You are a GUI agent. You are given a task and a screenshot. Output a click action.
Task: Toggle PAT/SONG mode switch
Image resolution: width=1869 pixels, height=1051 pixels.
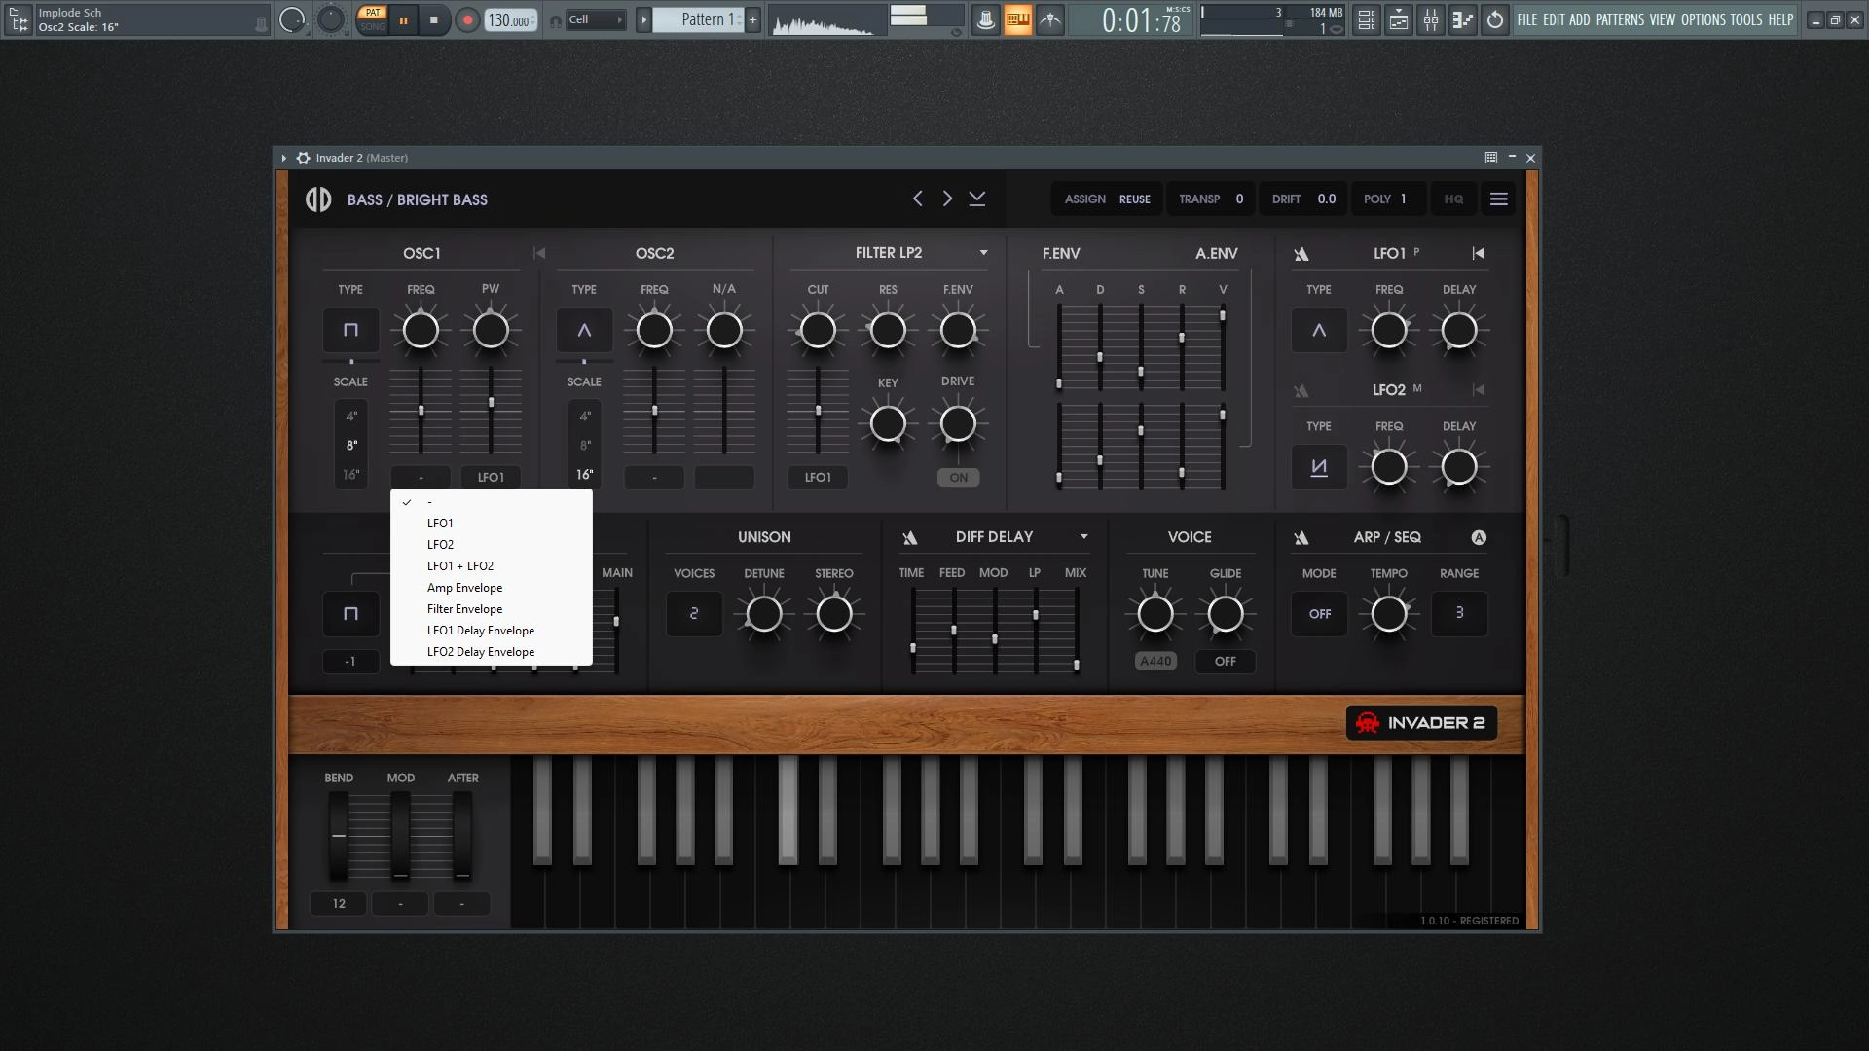click(x=373, y=19)
